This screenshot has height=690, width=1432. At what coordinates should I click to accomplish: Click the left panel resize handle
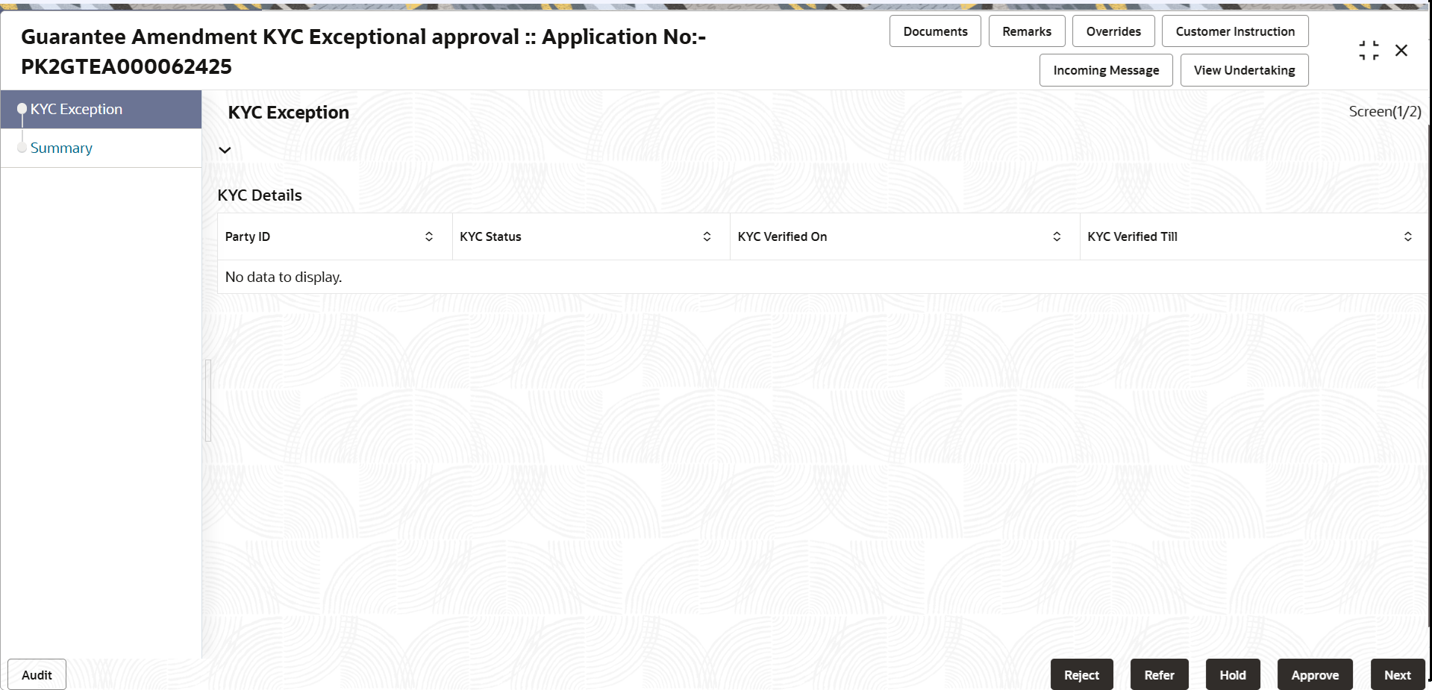point(207,401)
